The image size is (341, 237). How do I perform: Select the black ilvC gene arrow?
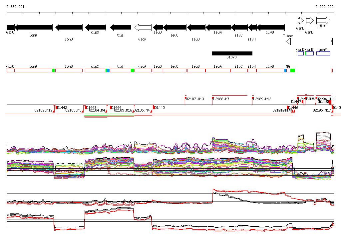point(239,28)
